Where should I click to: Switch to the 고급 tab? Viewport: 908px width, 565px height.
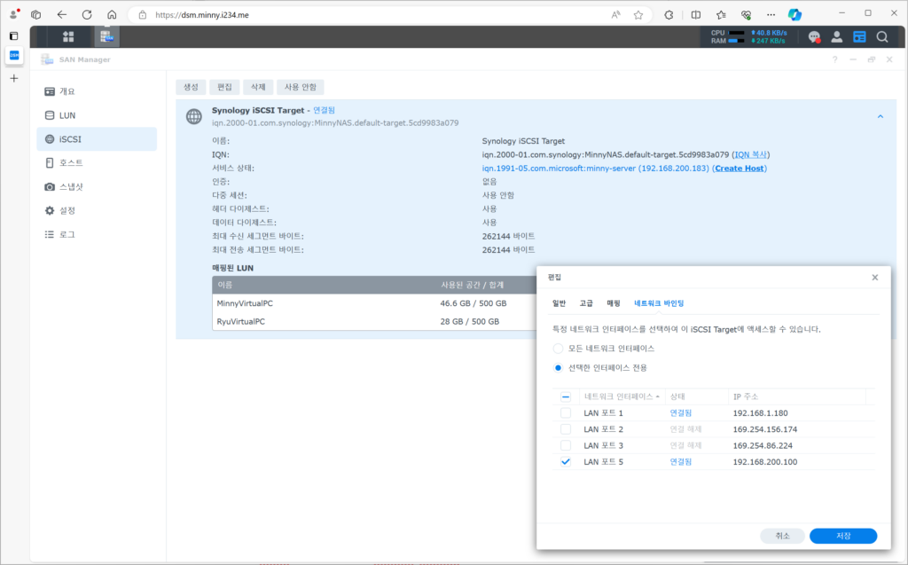coord(586,303)
